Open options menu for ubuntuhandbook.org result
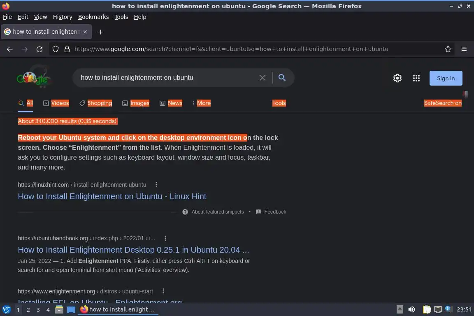474x316 pixels. click(x=165, y=238)
